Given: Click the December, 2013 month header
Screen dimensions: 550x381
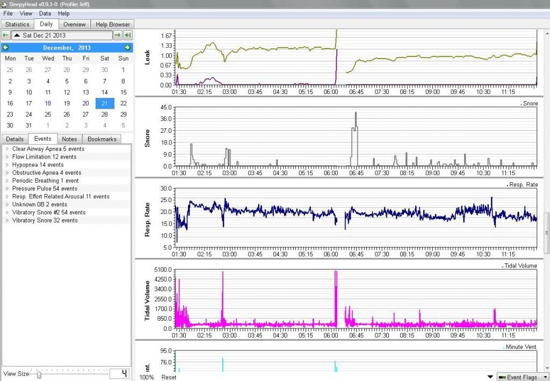Looking at the screenshot, I should point(67,47).
